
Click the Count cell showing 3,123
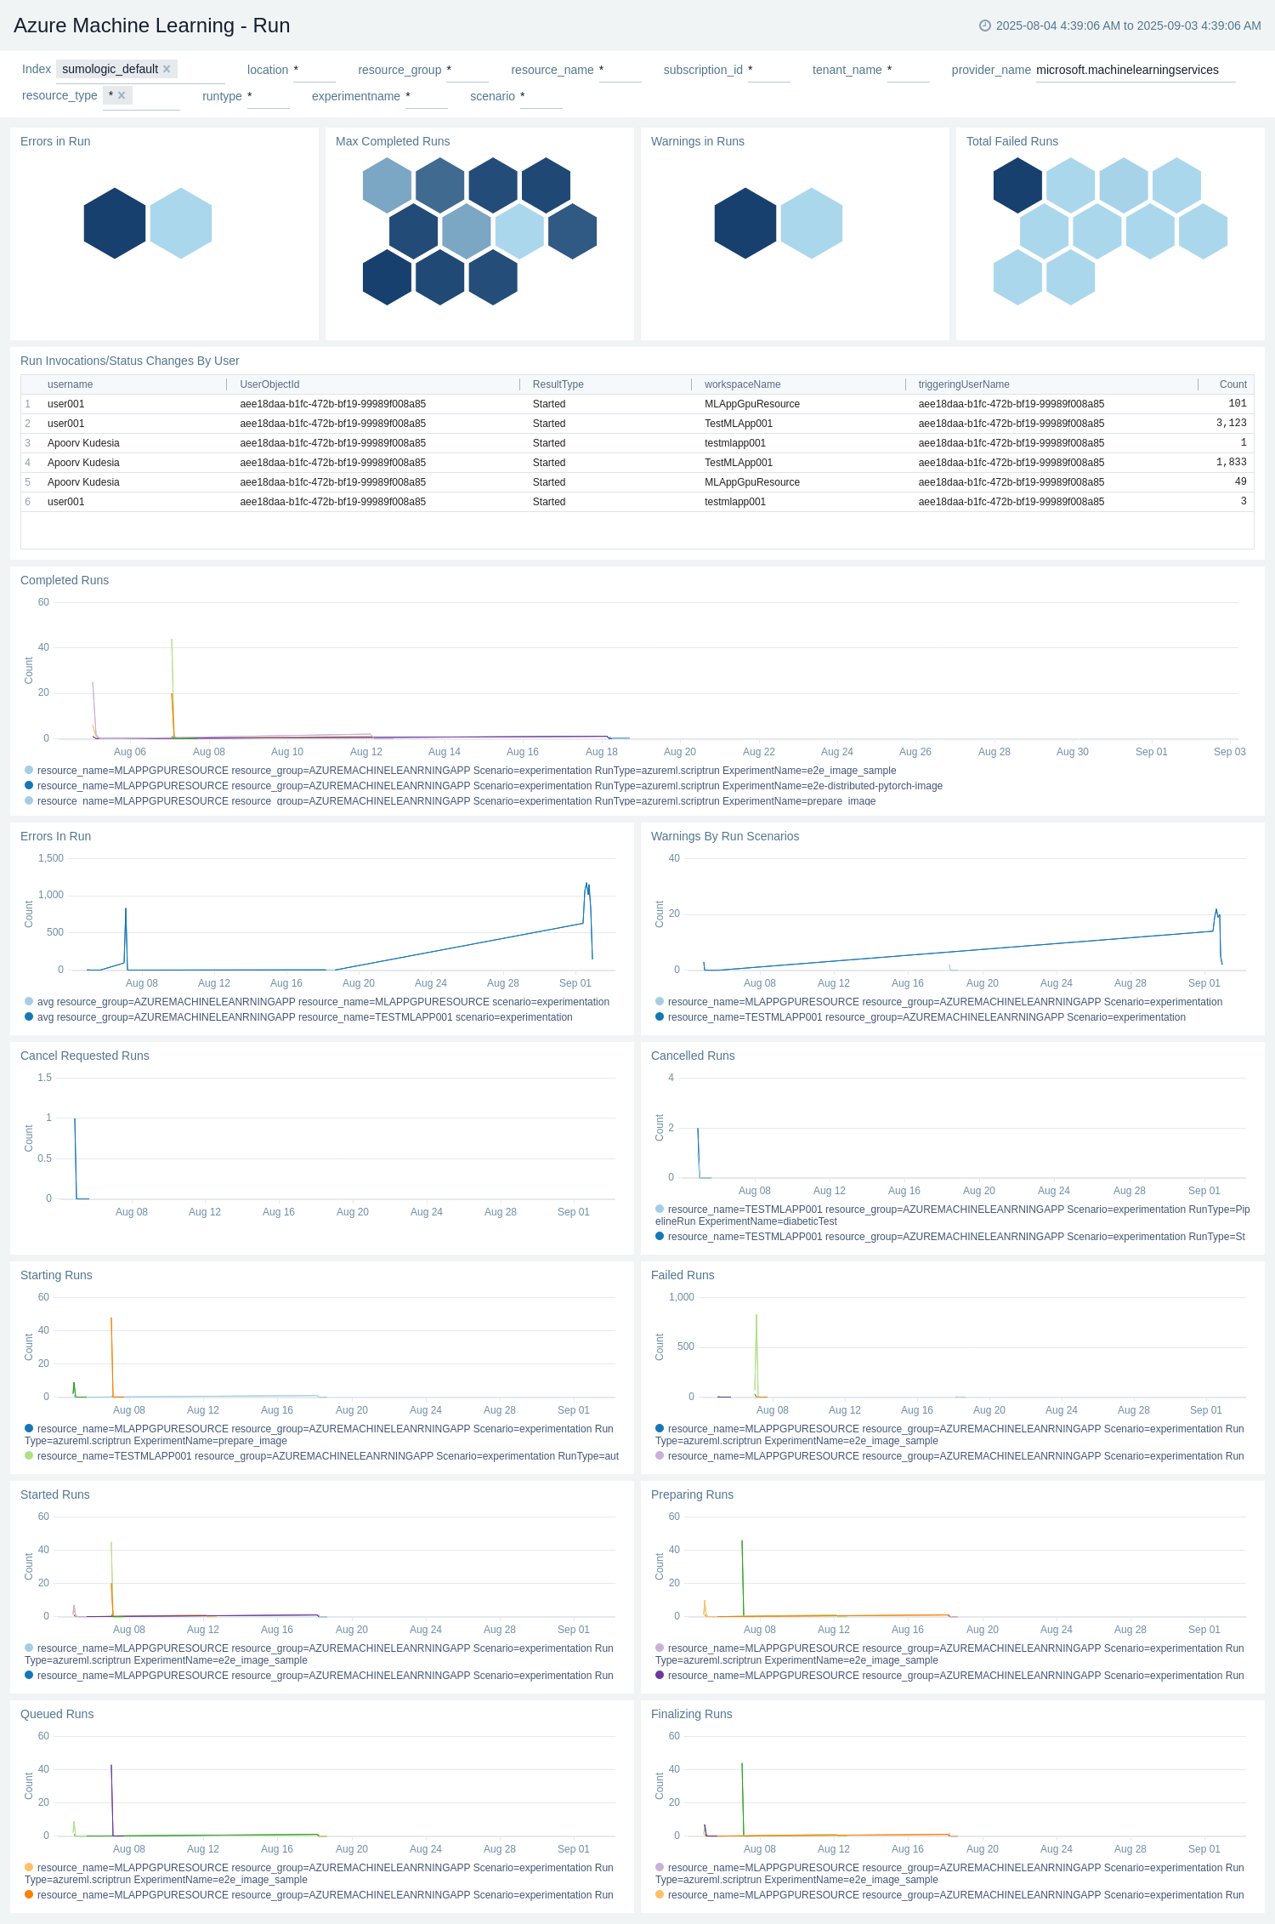(x=1231, y=424)
